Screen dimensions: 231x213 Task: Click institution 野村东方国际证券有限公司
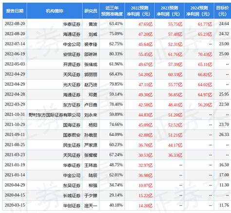pos(55,115)
